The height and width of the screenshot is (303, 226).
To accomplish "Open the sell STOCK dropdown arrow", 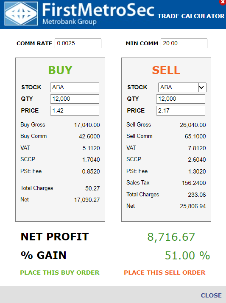I will tap(202, 87).
